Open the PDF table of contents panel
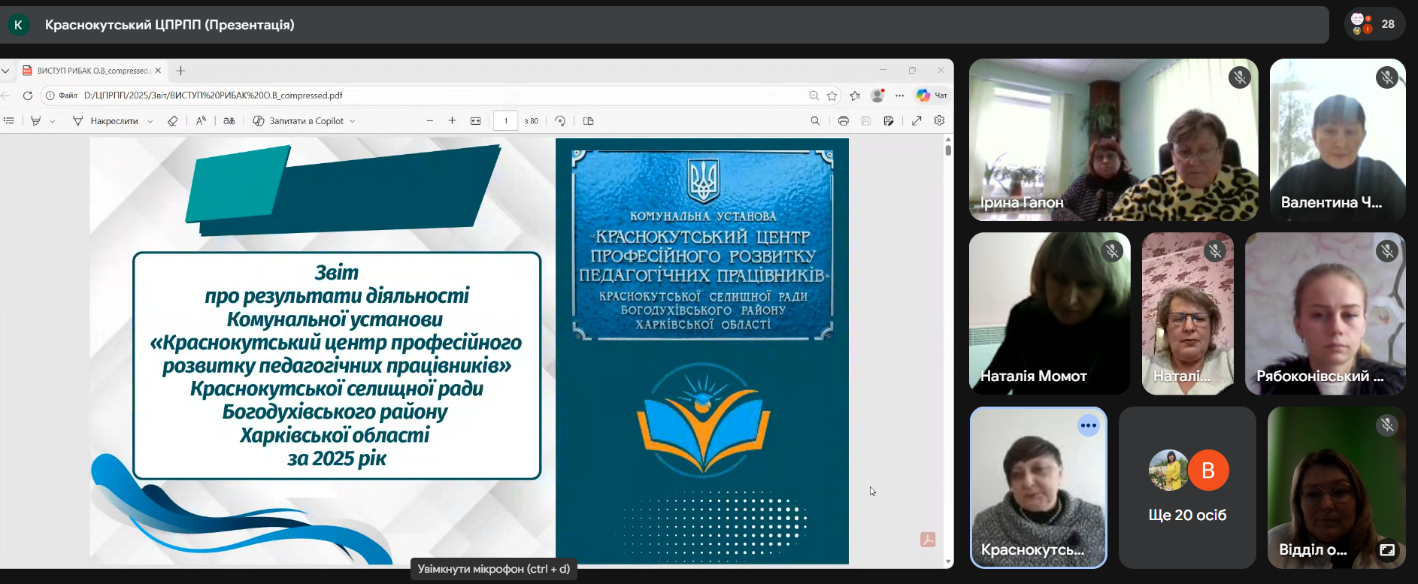The image size is (1418, 584). tap(9, 121)
